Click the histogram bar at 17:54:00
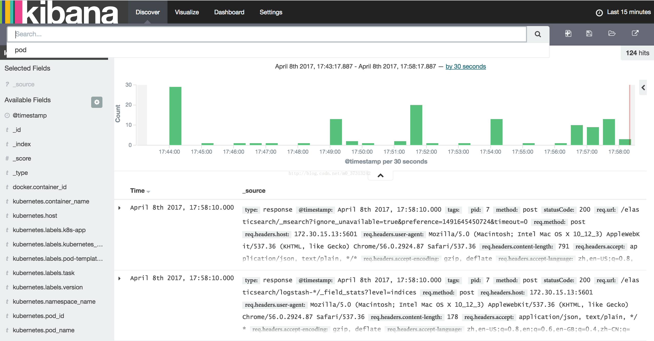The image size is (654, 341). [x=497, y=132]
